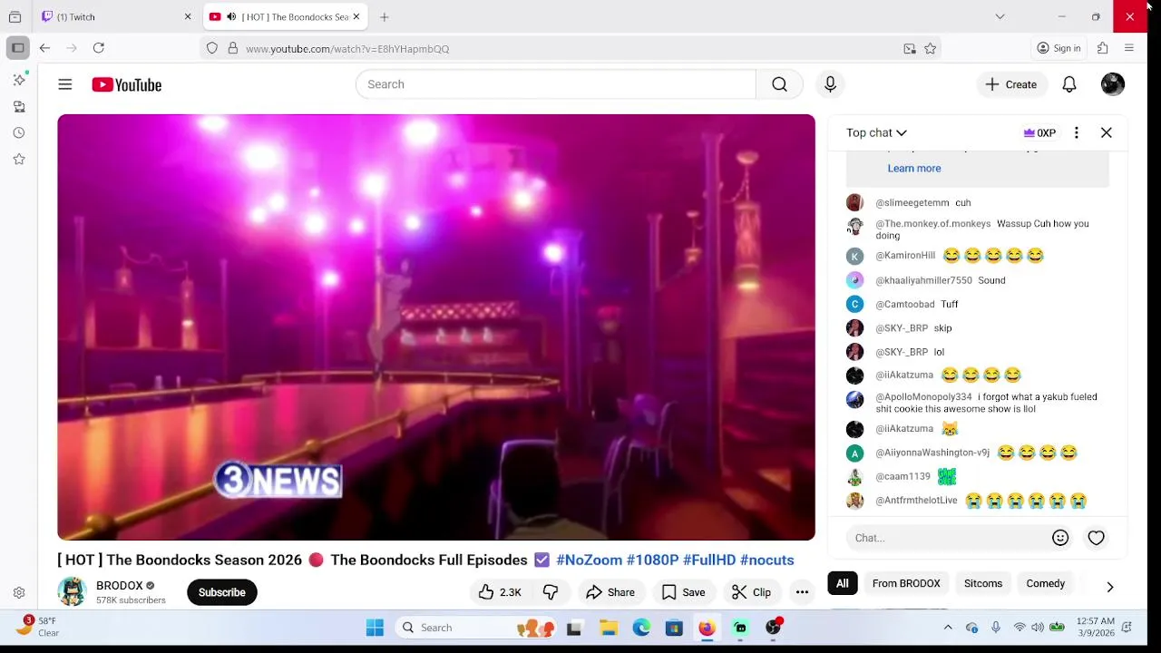Open Firefox AI chatbot sidebar icon
This screenshot has width=1161, height=653.
[x=19, y=80]
